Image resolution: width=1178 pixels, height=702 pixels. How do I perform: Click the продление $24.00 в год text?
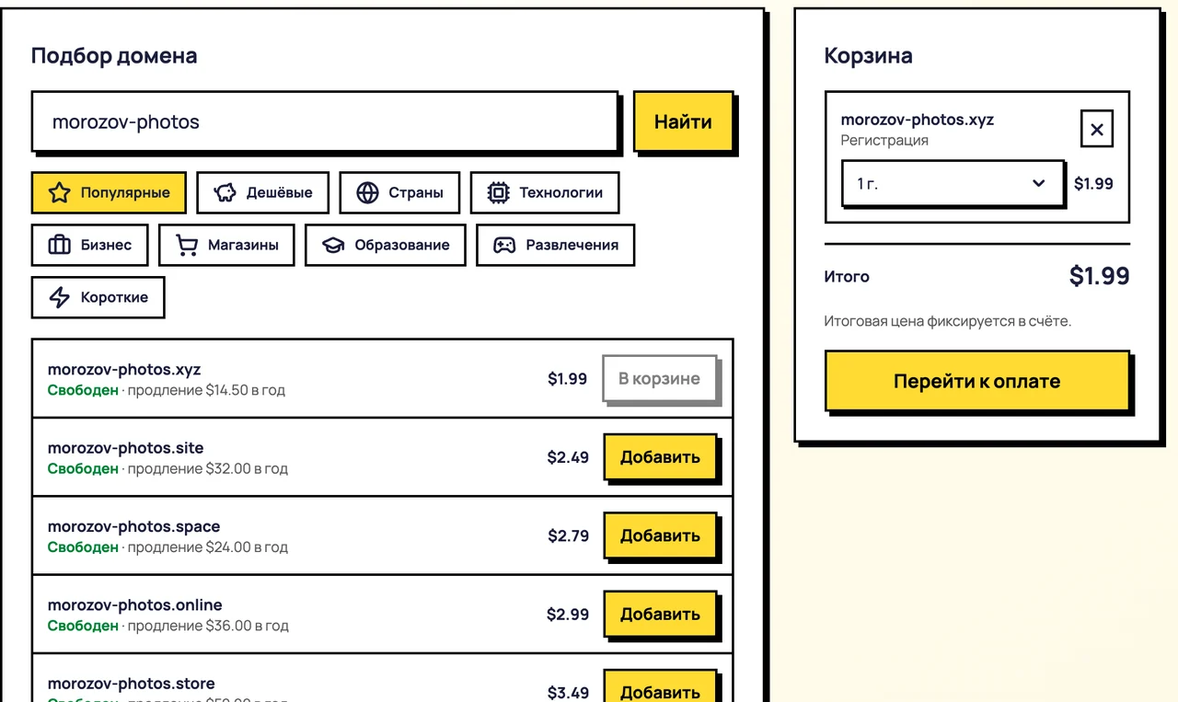208,547
